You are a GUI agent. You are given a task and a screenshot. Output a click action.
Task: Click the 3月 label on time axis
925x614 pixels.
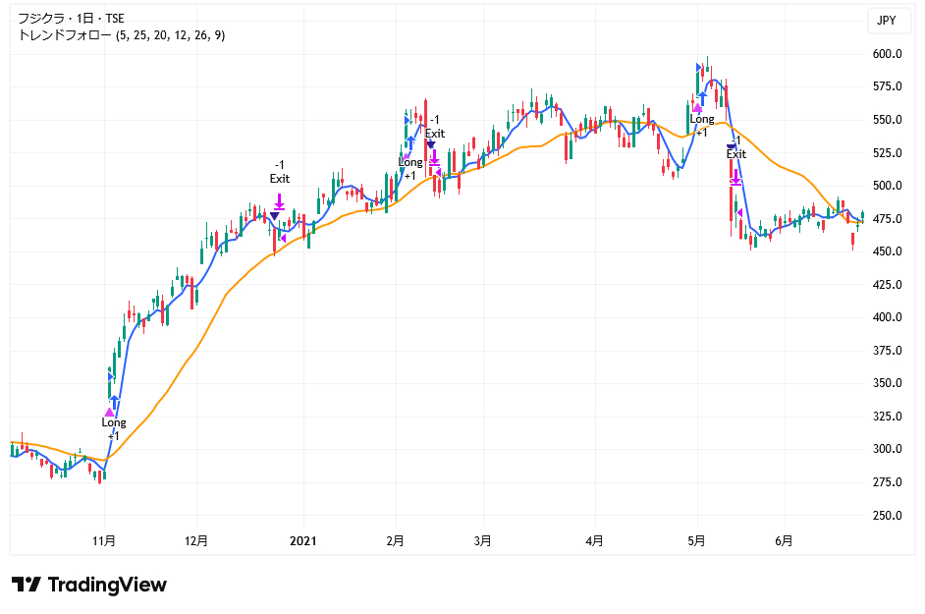(x=482, y=540)
